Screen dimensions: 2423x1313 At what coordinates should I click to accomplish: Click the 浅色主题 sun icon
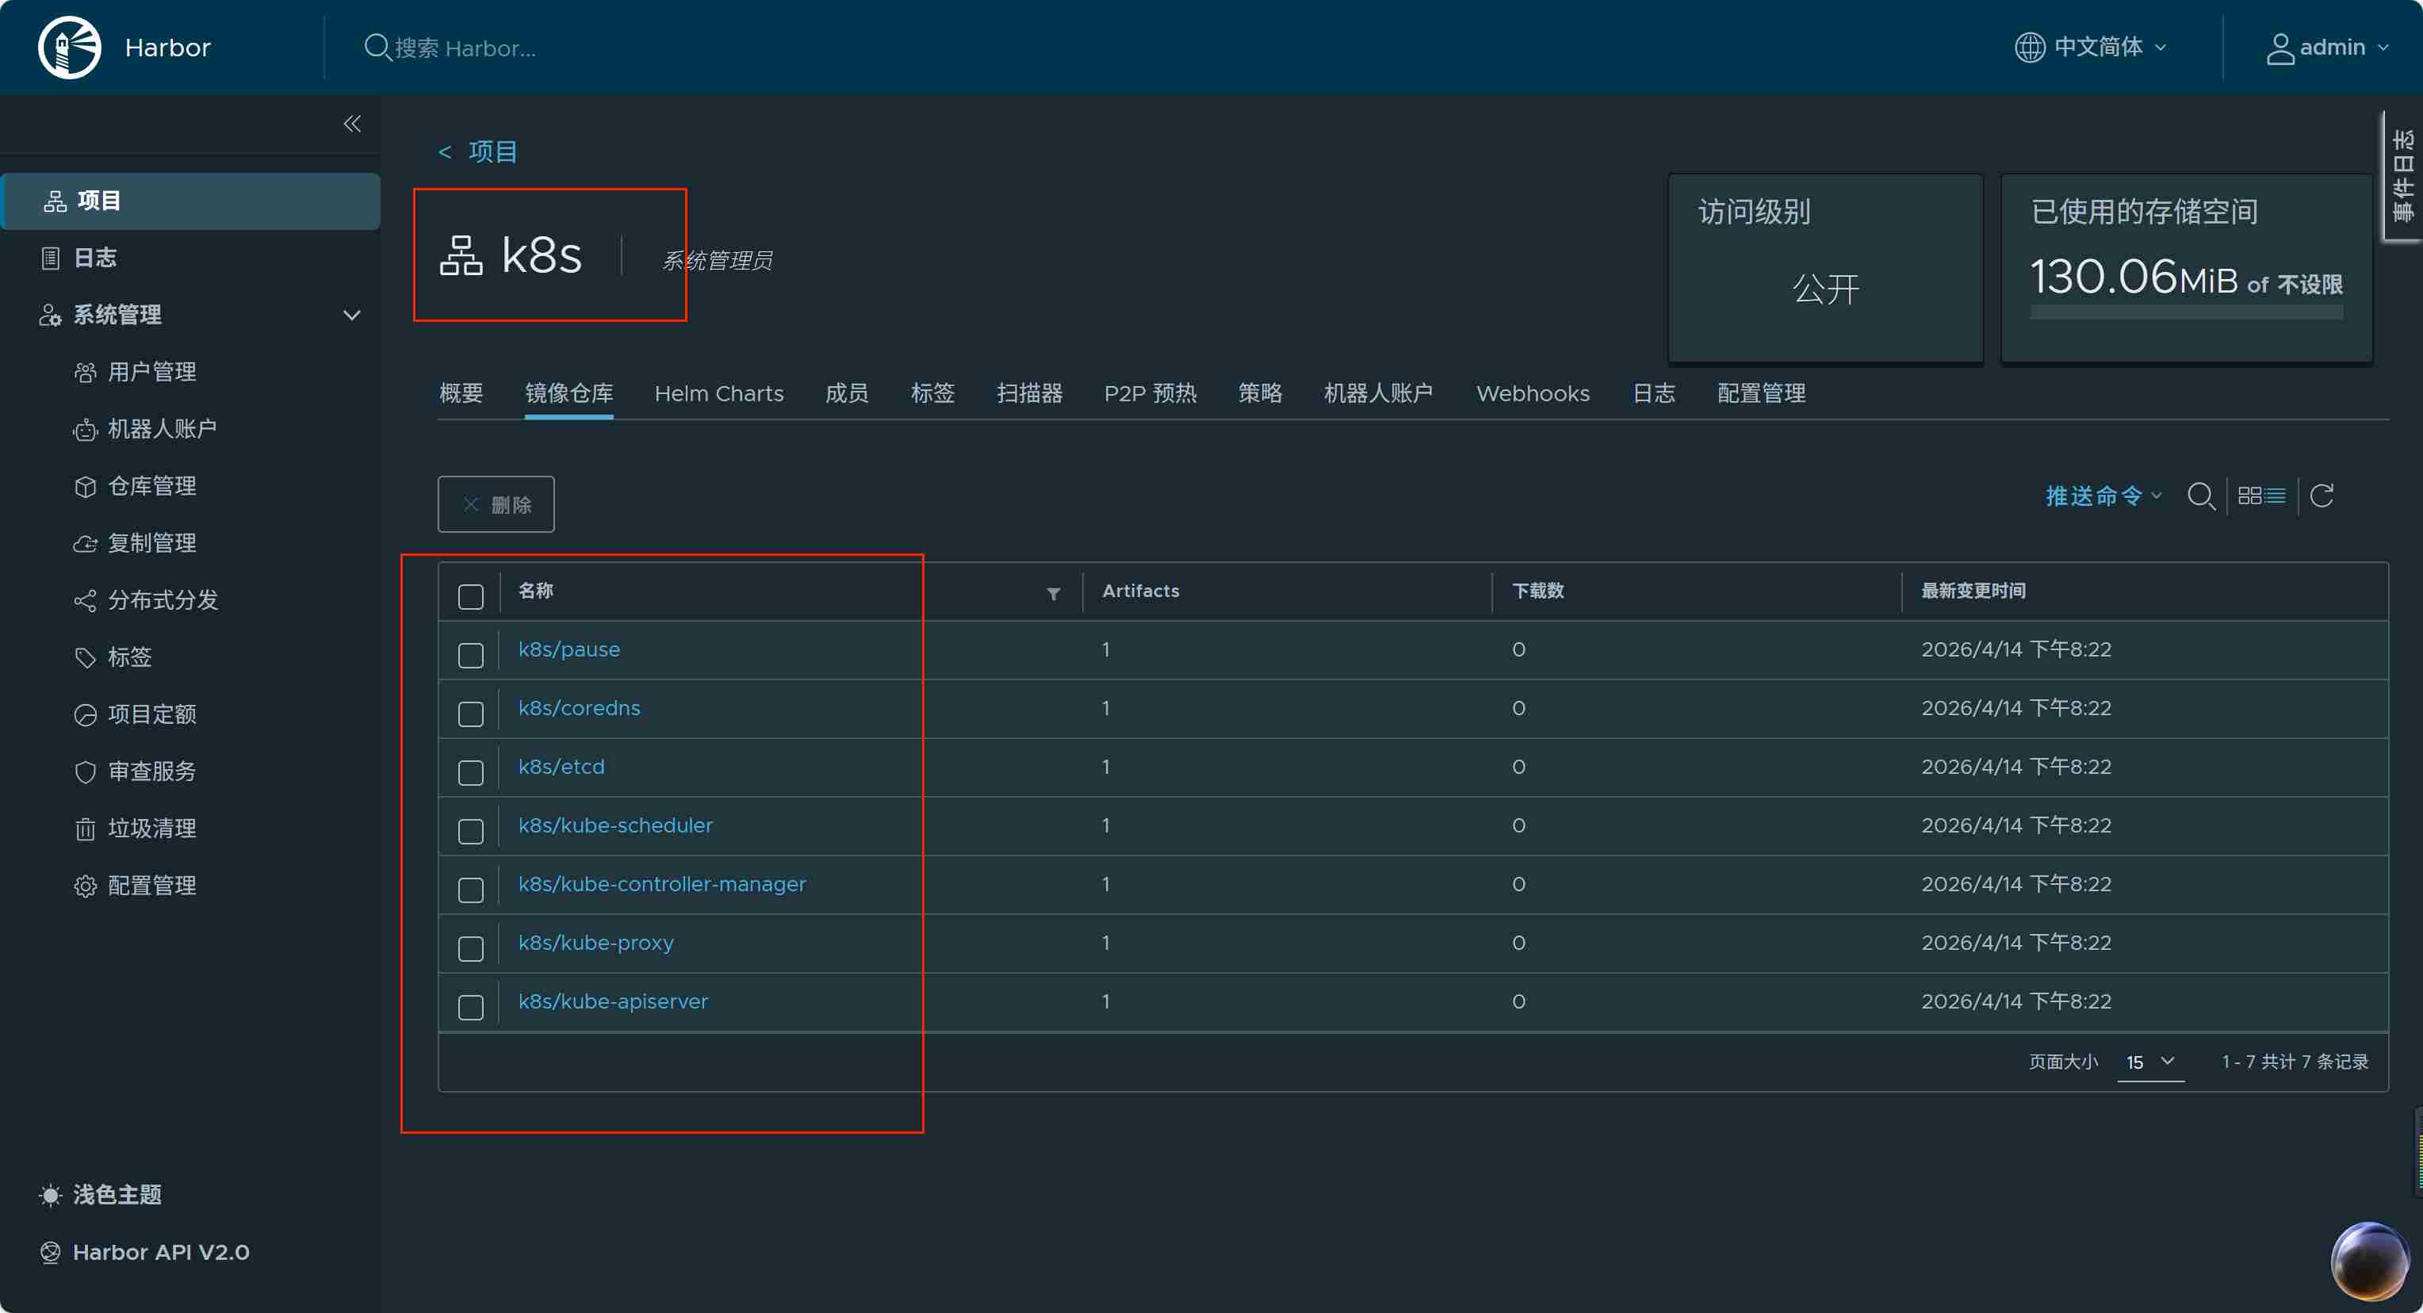51,1196
